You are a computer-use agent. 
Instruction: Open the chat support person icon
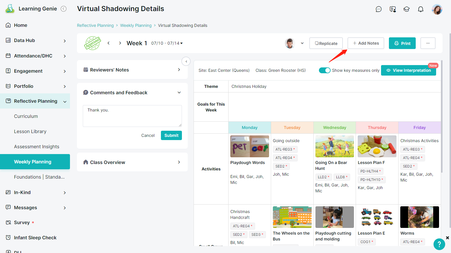point(393,9)
